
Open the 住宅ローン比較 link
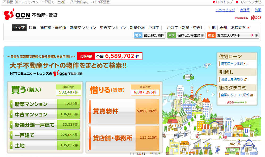click(232, 64)
